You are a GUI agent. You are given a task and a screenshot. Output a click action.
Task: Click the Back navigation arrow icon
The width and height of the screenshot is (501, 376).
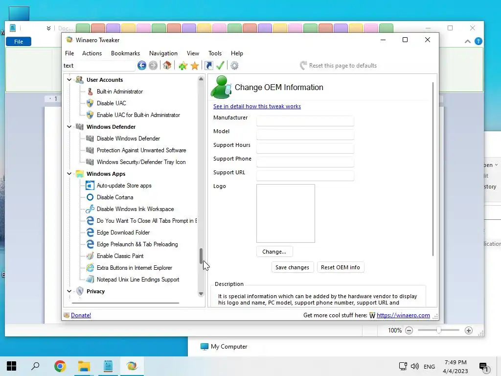[x=141, y=66]
